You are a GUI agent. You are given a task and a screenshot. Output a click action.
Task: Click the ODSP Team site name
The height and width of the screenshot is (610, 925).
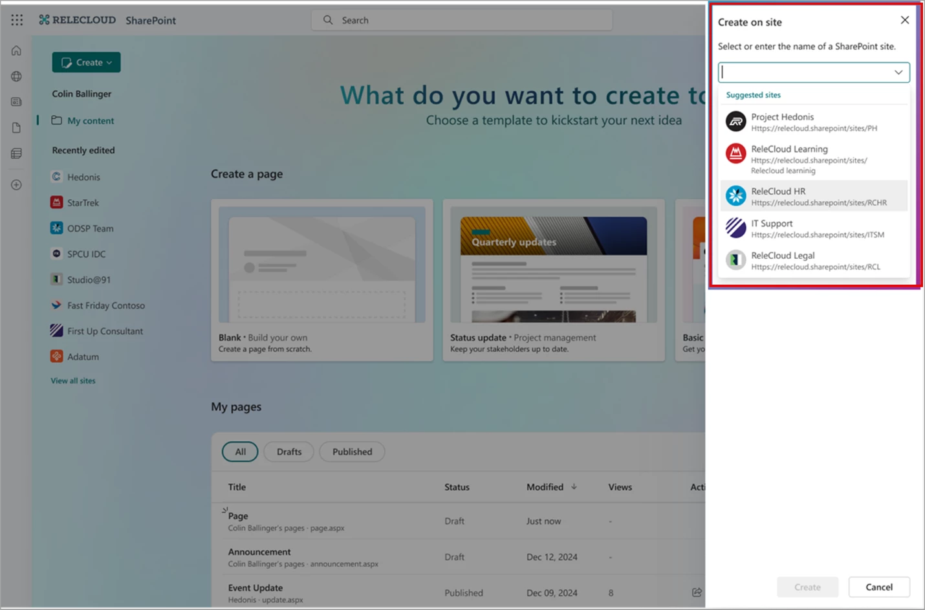click(90, 228)
